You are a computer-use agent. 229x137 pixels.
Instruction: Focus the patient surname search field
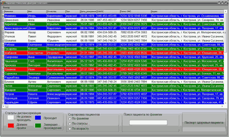click(148, 122)
